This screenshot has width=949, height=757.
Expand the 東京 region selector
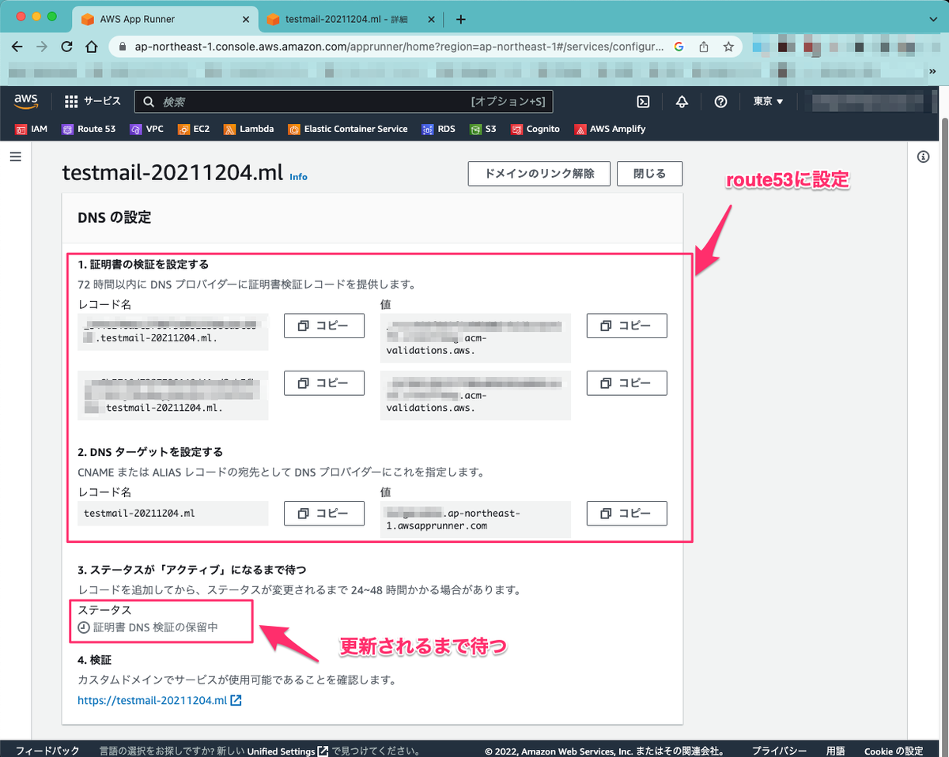(768, 101)
